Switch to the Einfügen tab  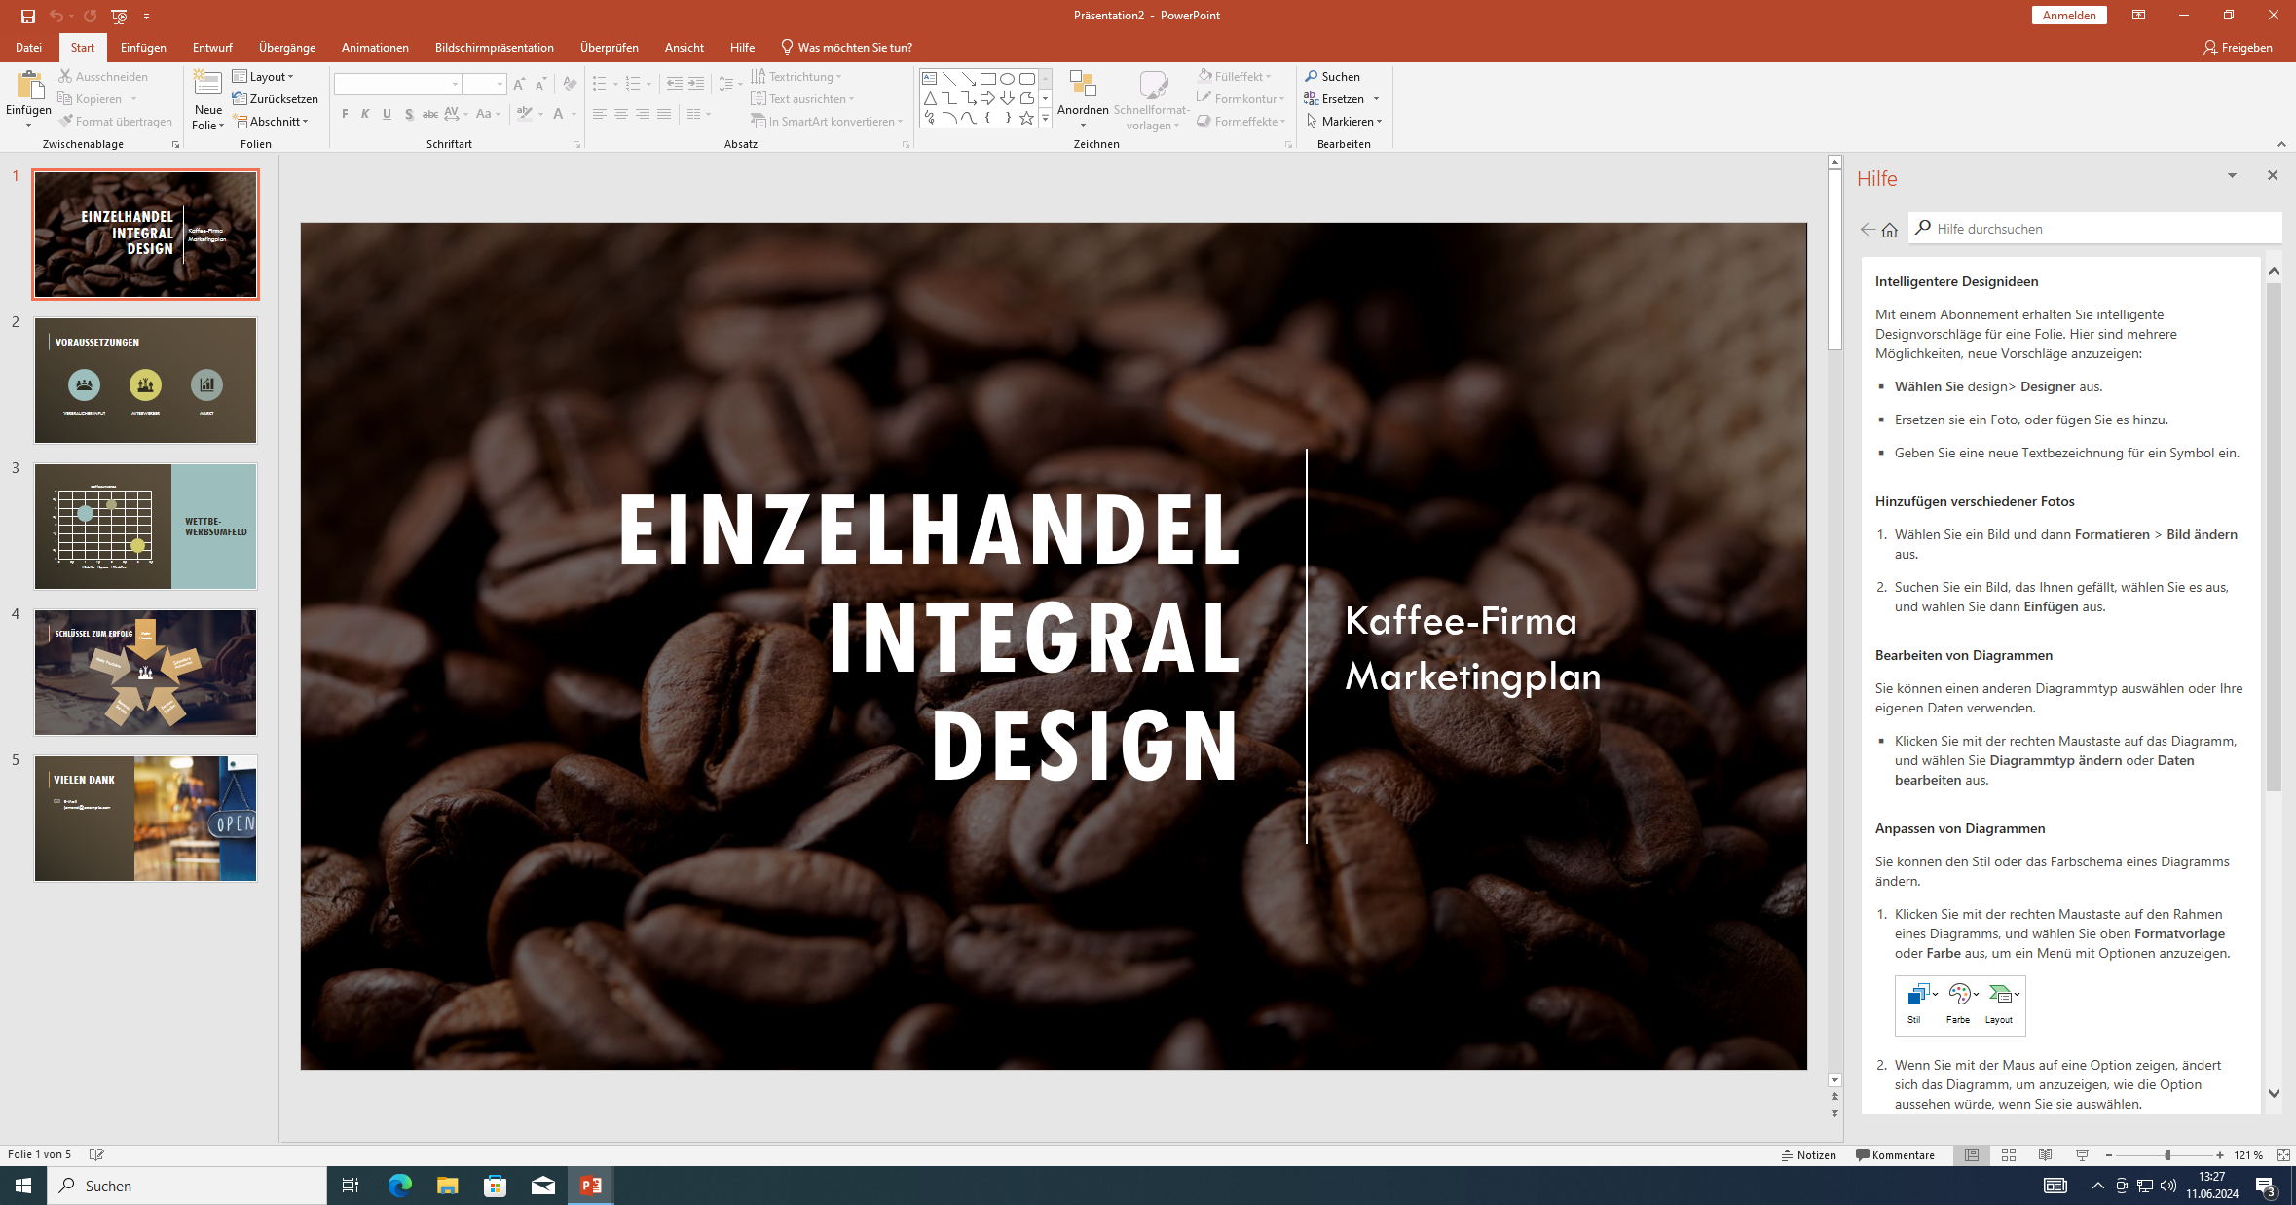tap(143, 47)
